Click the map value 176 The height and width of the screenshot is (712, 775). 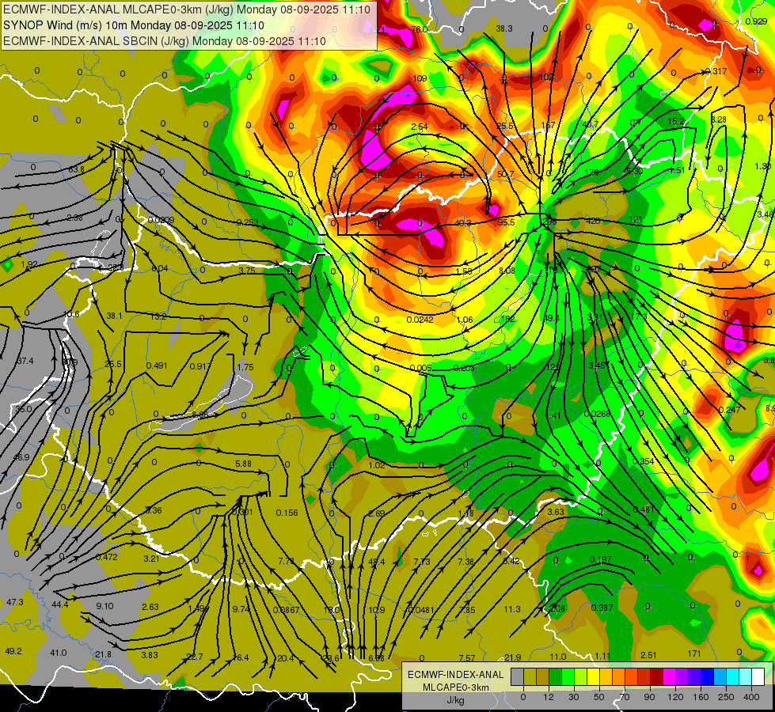(x=591, y=172)
